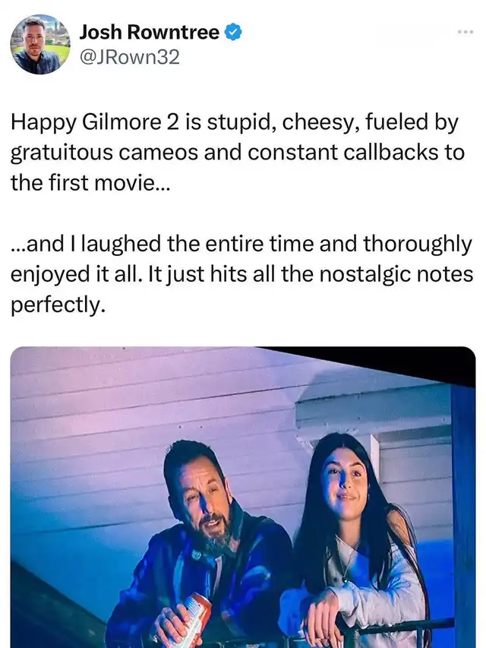Click the blue verified badge

pyautogui.click(x=233, y=32)
